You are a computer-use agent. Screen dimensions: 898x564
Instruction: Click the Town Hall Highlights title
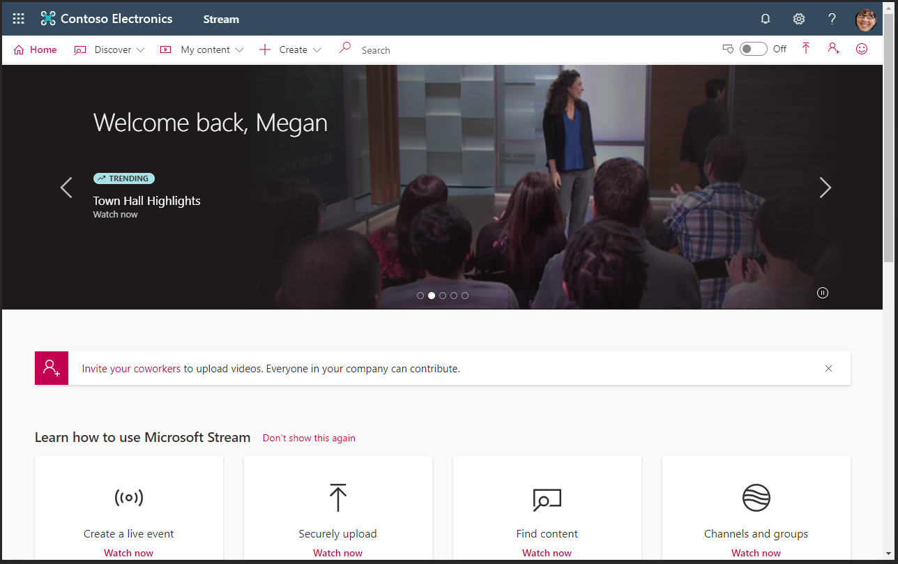click(147, 201)
